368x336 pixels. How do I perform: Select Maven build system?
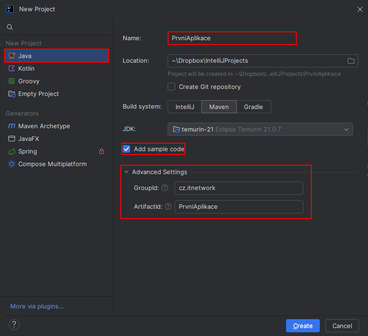[x=219, y=107]
